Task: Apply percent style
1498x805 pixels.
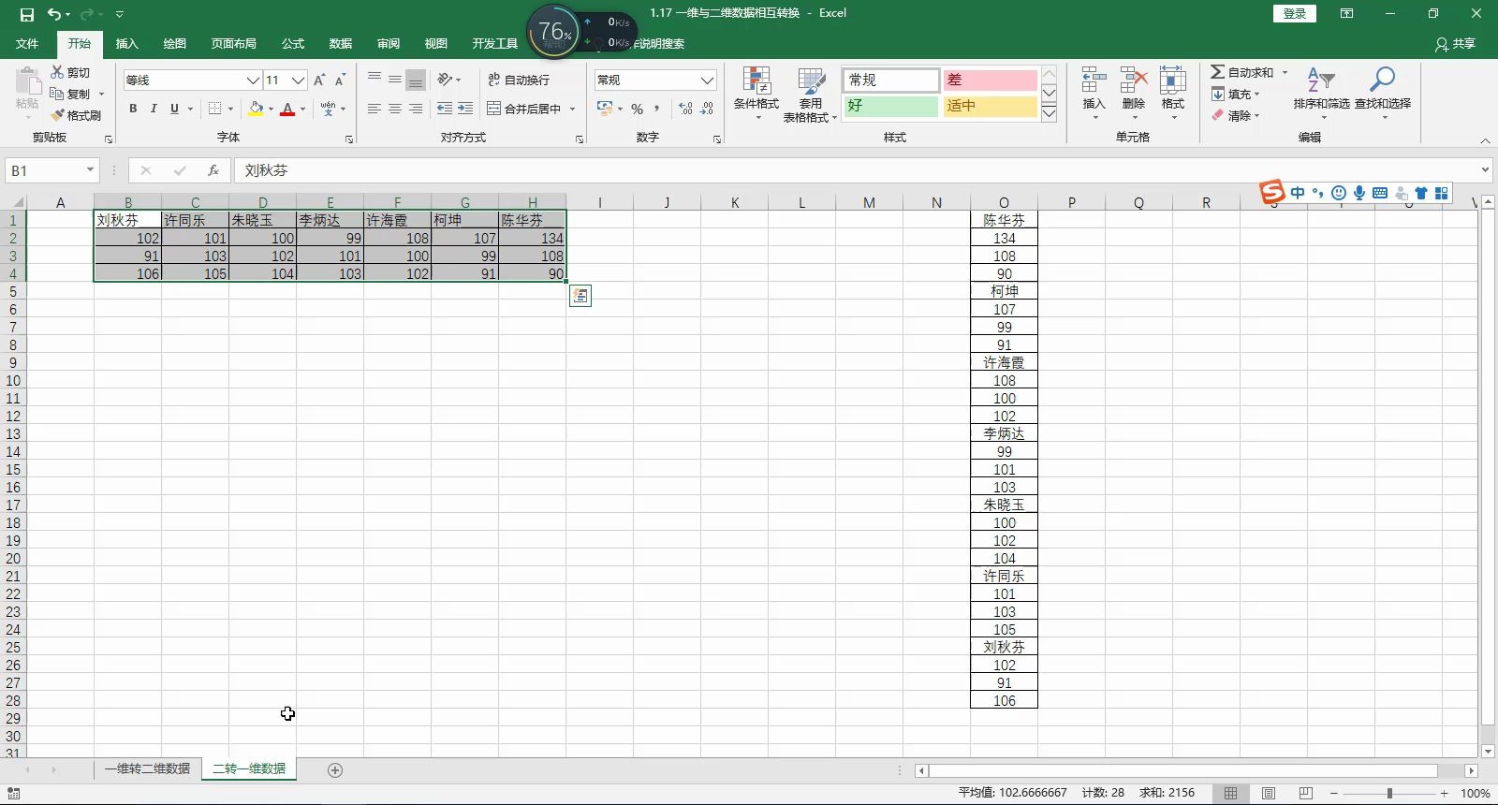Action: pyautogui.click(x=637, y=109)
